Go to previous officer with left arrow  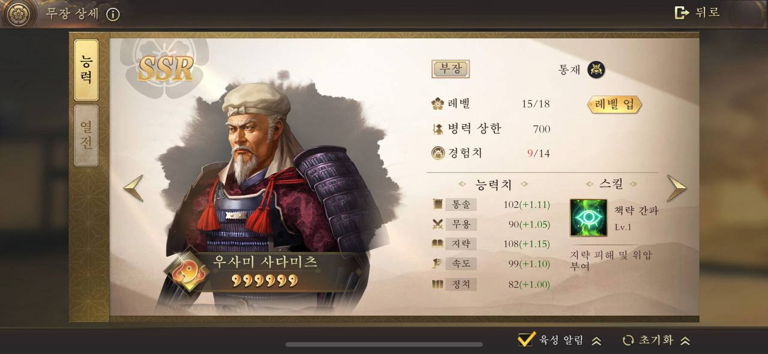tap(133, 188)
